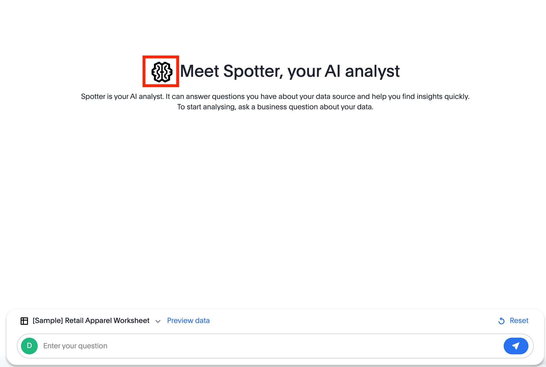This screenshot has height=367, width=546.
Task: Click the 'Spotter is your AI analyst' description line
Action: pos(275,96)
